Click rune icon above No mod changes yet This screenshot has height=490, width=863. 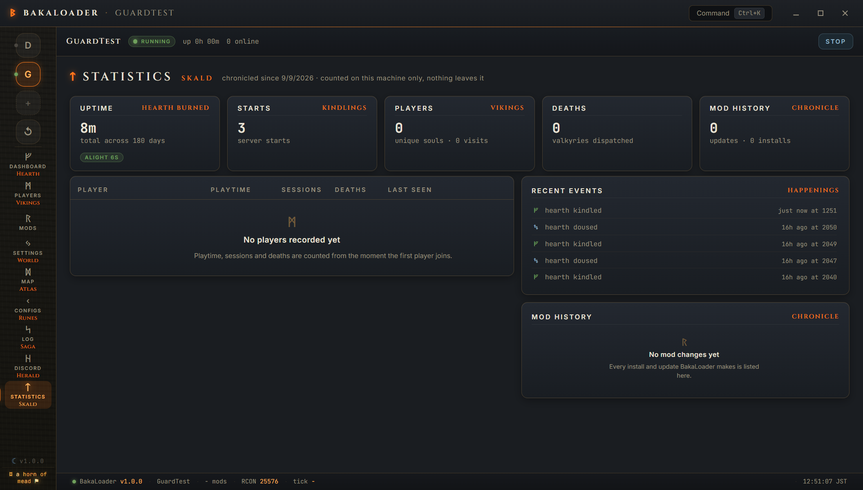tap(684, 342)
